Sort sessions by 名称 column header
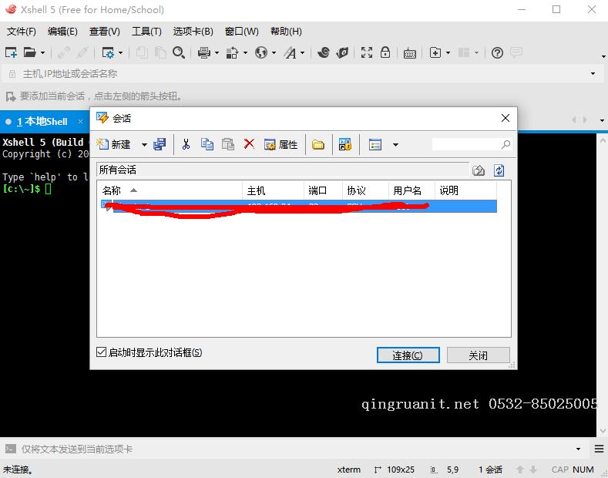The image size is (608, 478). click(x=170, y=190)
